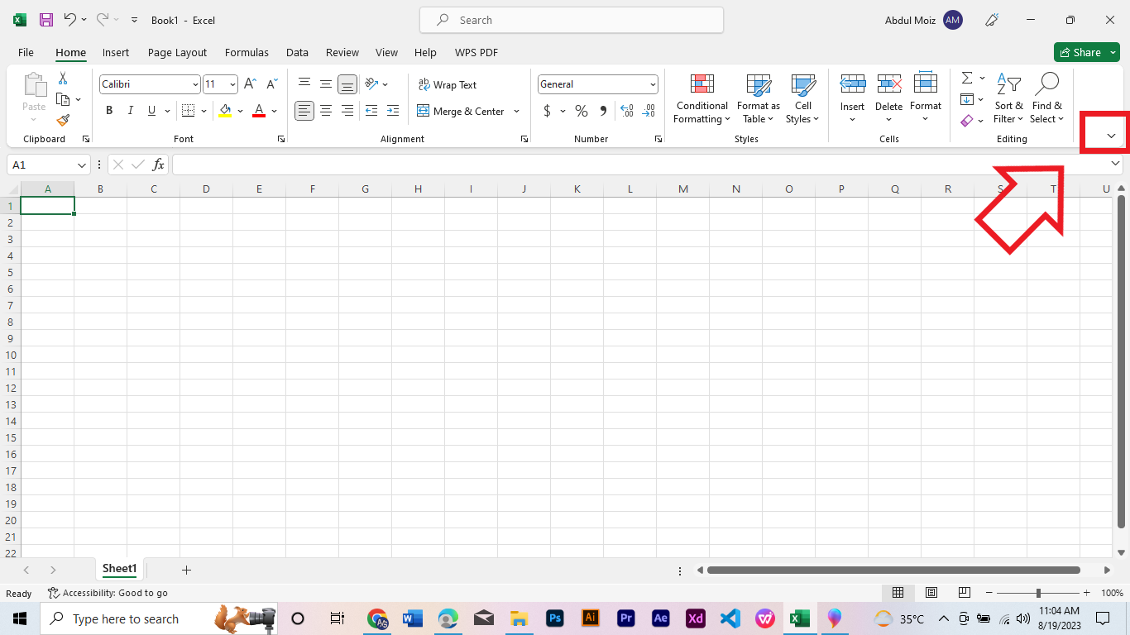Open the Accounting Number Format dollar icon

point(547,111)
